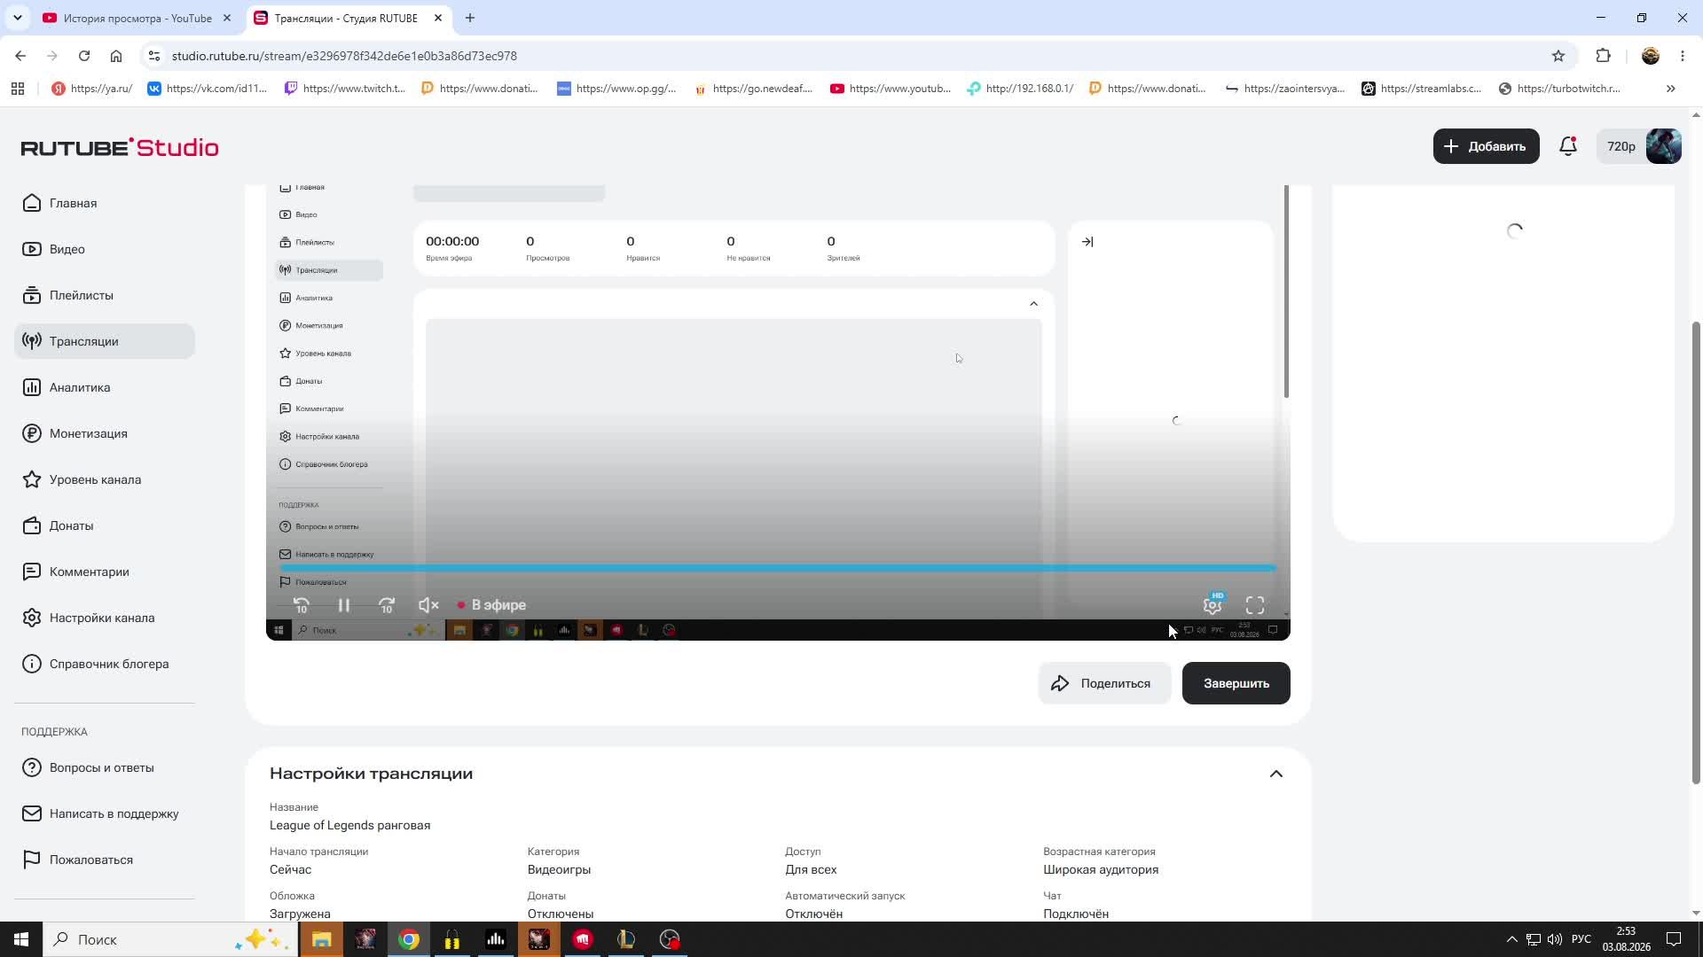
Task: Open the Chrome three-dot menu
Action: [x=1683, y=56]
